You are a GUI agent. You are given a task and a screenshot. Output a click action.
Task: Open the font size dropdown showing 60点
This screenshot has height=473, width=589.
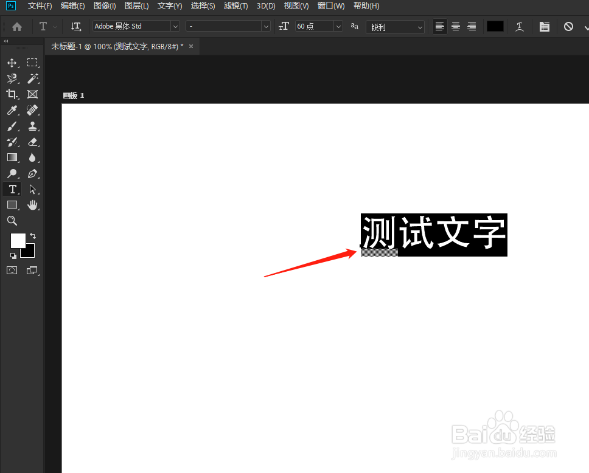[x=338, y=26]
